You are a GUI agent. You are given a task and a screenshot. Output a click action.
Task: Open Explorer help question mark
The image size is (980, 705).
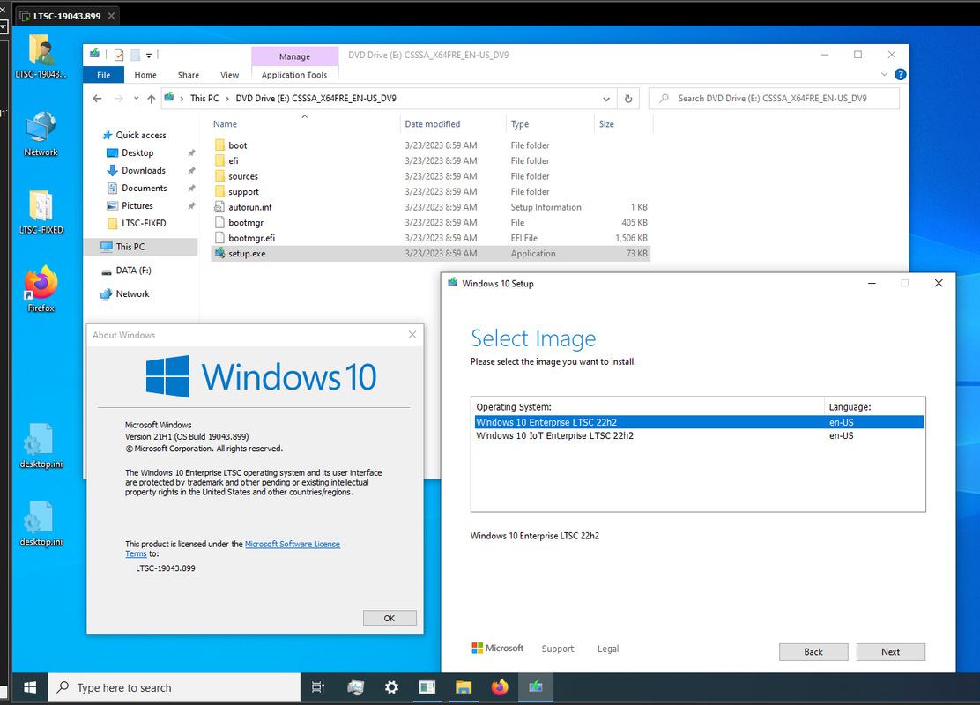pyautogui.click(x=900, y=74)
